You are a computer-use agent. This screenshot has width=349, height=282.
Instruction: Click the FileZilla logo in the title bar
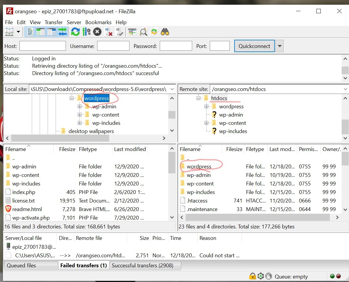click(x=10, y=11)
